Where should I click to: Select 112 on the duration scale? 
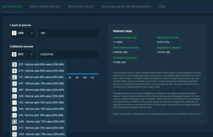(92, 78)
